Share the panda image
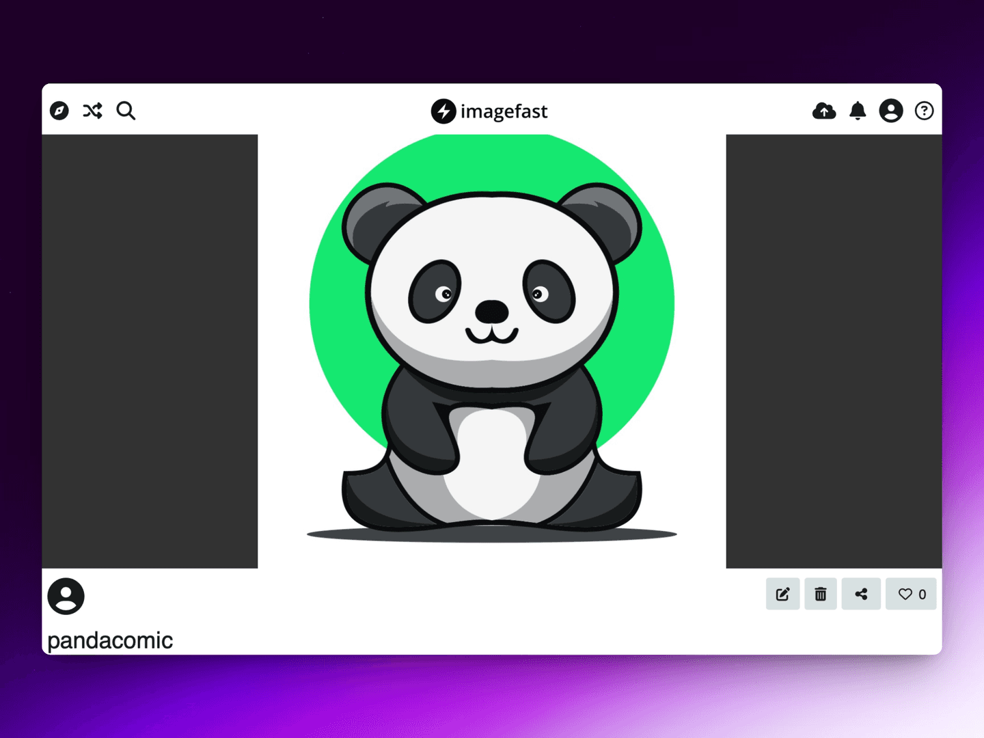The image size is (984, 738). 861,594
